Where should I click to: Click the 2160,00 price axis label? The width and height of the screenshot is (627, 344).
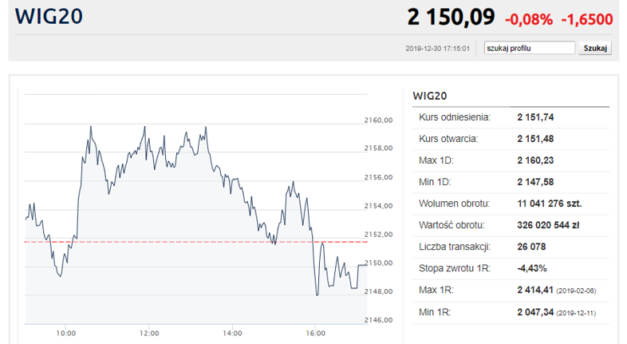[x=378, y=120]
